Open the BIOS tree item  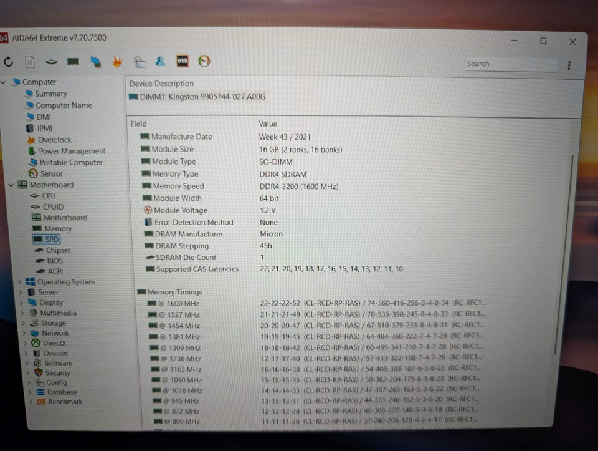tap(49, 261)
